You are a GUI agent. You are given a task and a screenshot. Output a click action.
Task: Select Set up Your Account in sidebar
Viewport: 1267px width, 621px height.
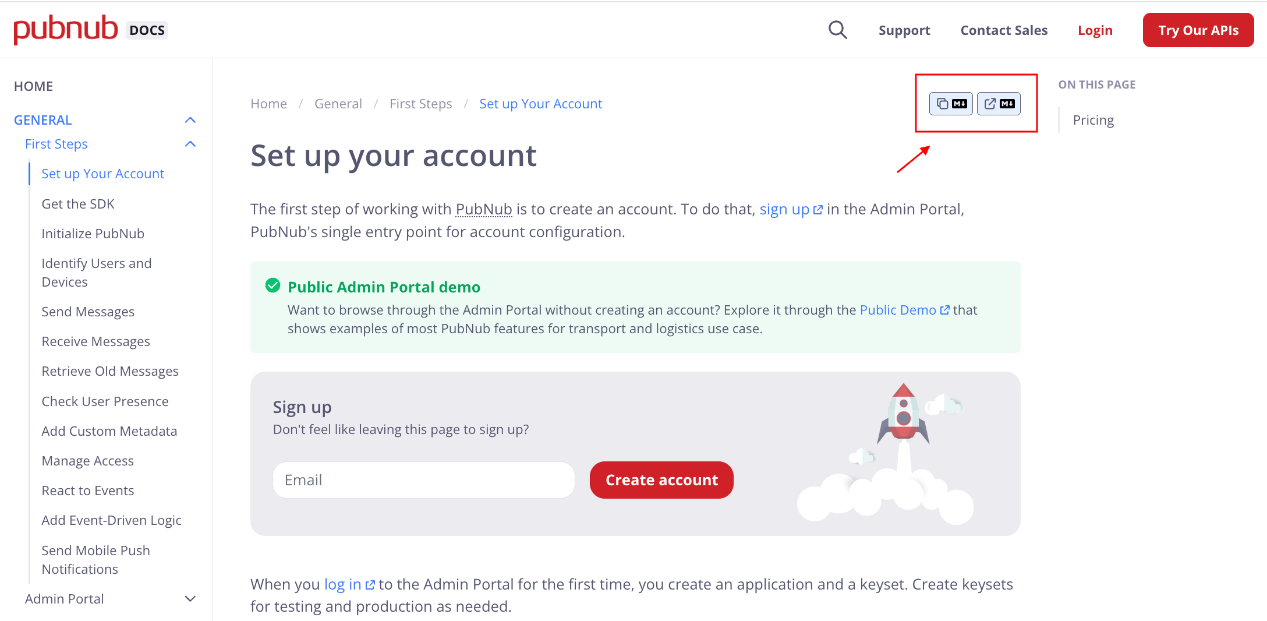tap(102, 173)
